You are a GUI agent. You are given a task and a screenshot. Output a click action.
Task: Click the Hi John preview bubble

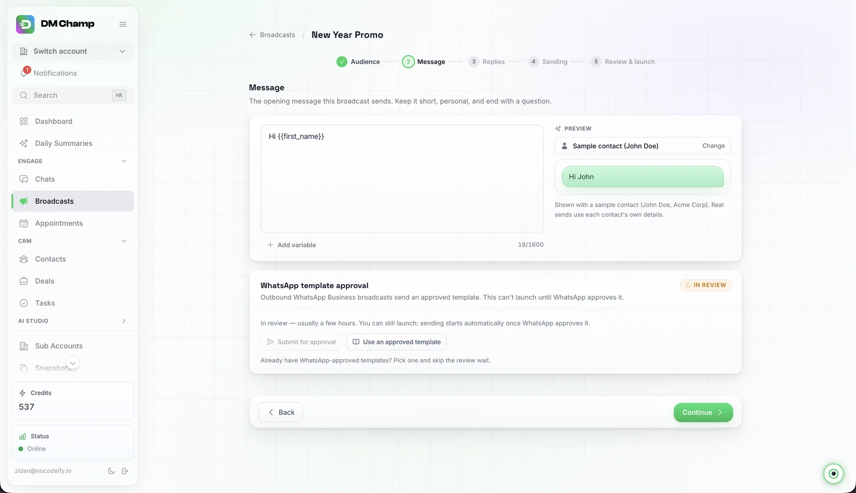coord(643,177)
